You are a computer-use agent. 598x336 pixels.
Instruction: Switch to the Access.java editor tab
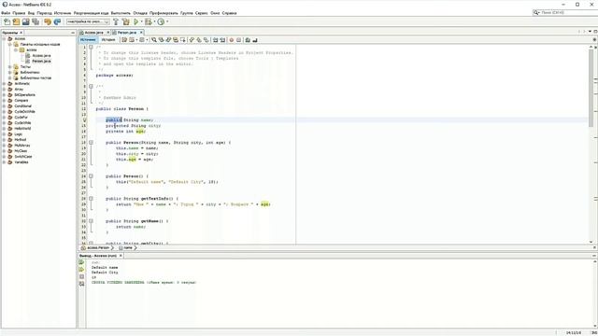tap(93, 33)
